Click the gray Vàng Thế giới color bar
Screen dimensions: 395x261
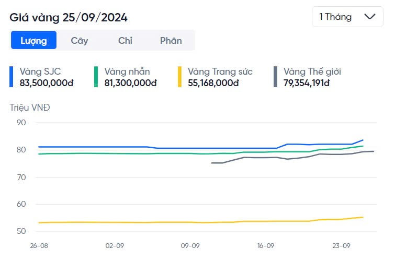click(x=275, y=77)
